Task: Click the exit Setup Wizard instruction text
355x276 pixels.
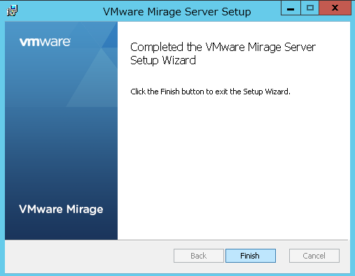Action: 210,92
